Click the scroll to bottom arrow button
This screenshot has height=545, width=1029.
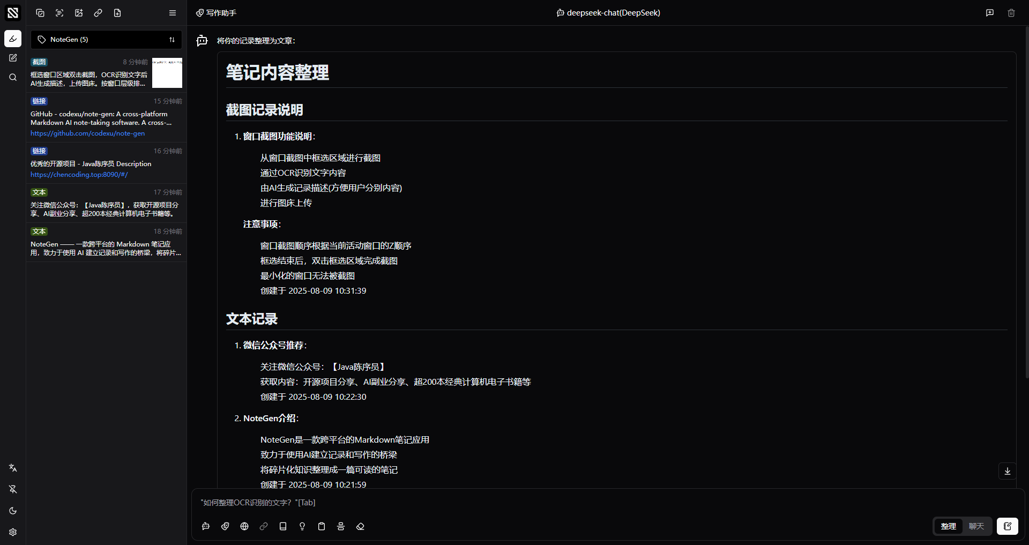1008,471
